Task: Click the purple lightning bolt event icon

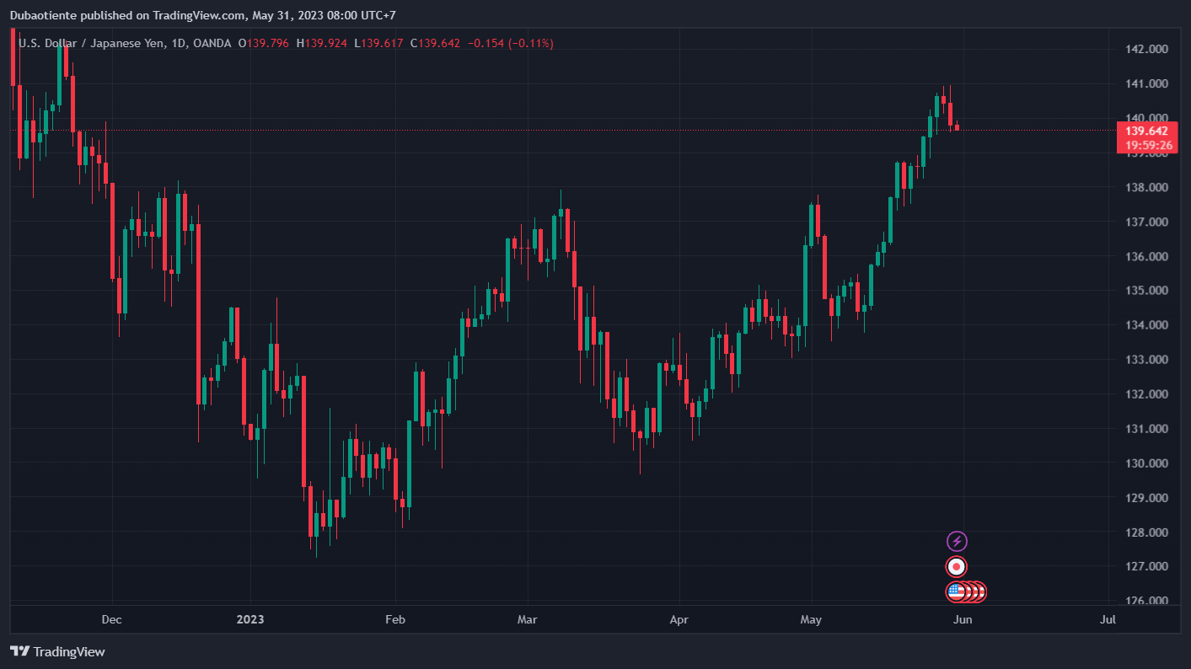Action: [x=957, y=541]
